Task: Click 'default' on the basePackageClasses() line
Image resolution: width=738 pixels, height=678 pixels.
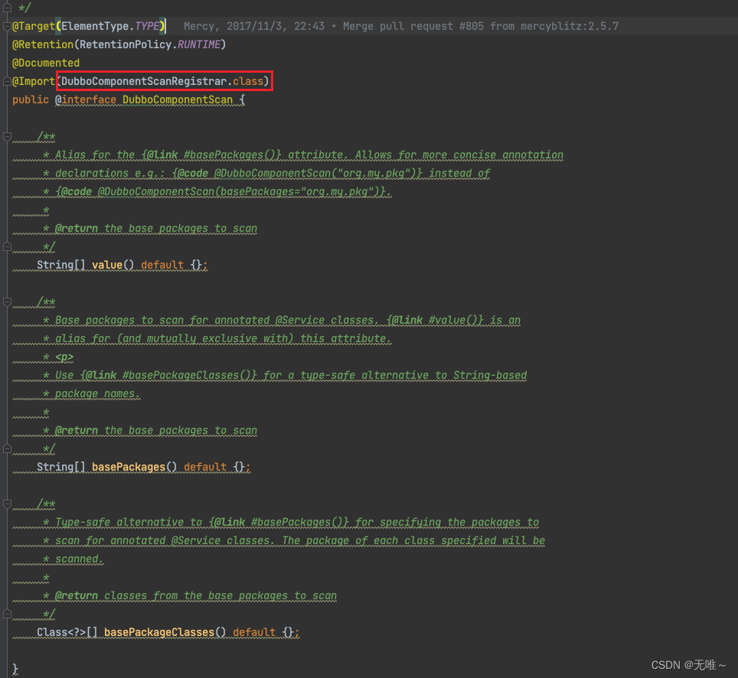Action: click(254, 632)
